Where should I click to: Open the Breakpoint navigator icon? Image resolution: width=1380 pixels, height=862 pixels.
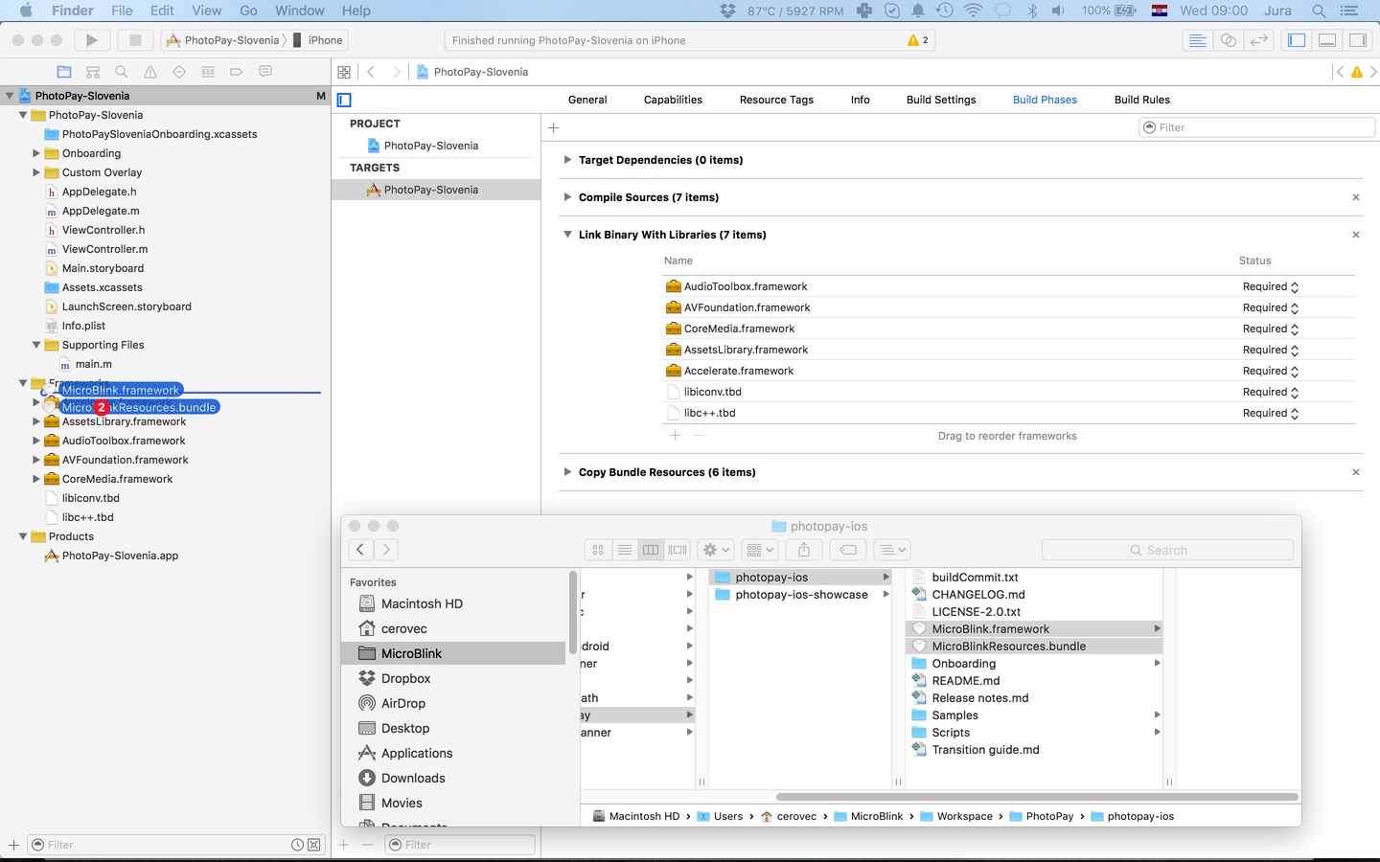point(237,72)
